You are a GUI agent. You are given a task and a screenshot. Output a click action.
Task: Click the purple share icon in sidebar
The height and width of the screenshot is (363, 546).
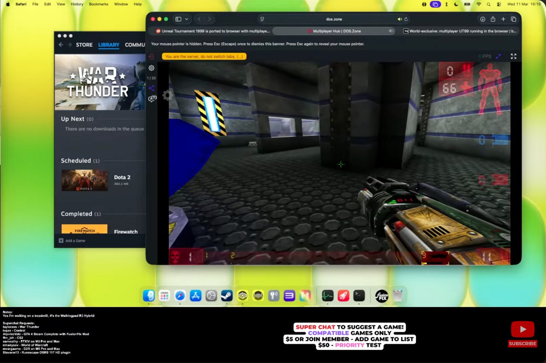point(152,88)
